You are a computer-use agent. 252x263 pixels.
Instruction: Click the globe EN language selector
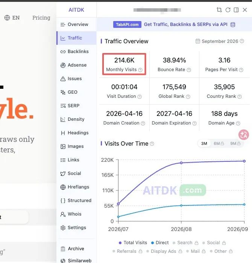[12, 18]
